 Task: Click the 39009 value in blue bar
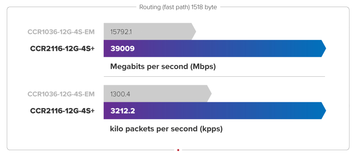coord(123,49)
